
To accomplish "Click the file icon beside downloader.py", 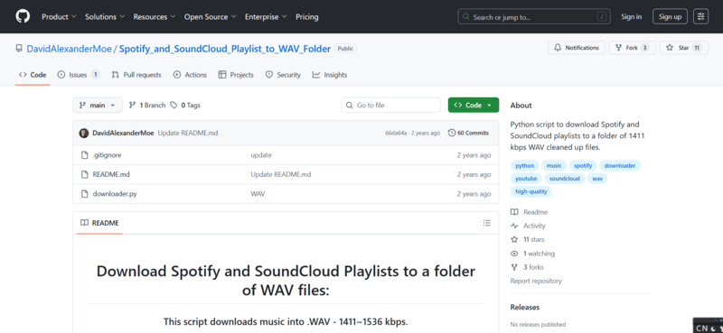I will pyautogui.click(x=84, y=194).
